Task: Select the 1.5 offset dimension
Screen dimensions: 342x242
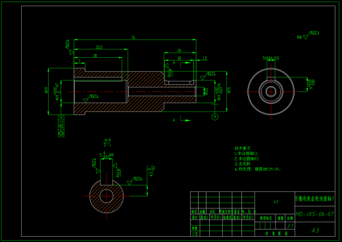Action: tap(205, 58)
